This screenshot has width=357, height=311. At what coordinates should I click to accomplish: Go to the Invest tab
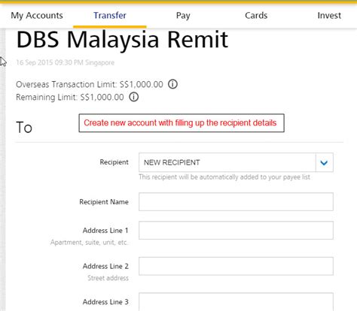tap(329, 16)
